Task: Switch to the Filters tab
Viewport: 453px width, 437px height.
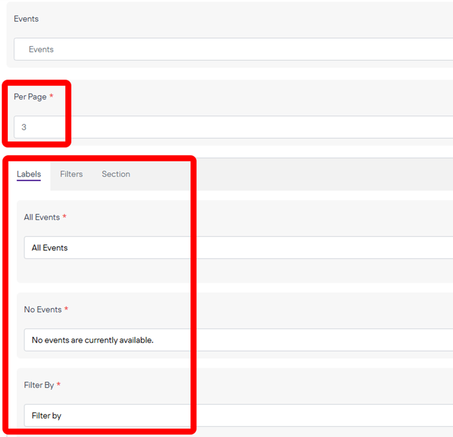Action: [x=71, y=174]
